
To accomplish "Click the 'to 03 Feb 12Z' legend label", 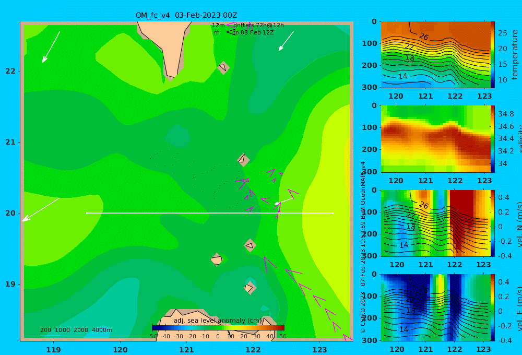I will [253, 33].
